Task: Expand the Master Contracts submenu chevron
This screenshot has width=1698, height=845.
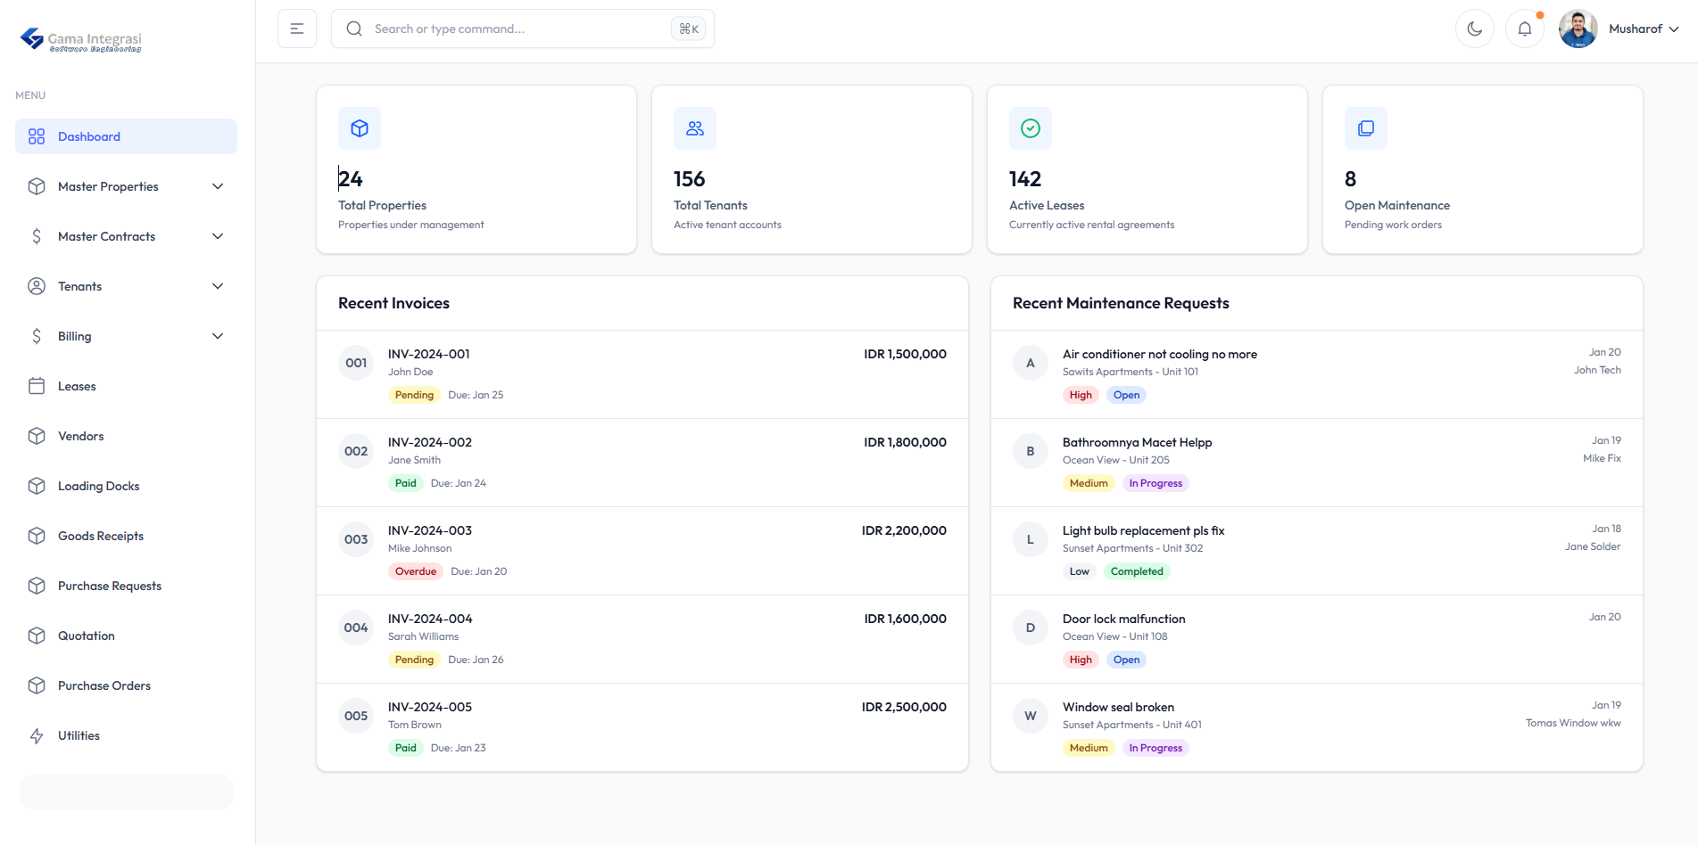Action: coord(218,236)
